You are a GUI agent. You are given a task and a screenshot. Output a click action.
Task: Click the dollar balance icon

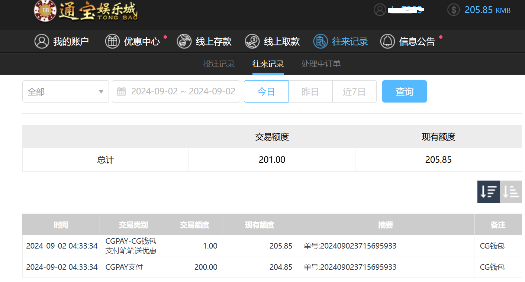tap(453, 10)
